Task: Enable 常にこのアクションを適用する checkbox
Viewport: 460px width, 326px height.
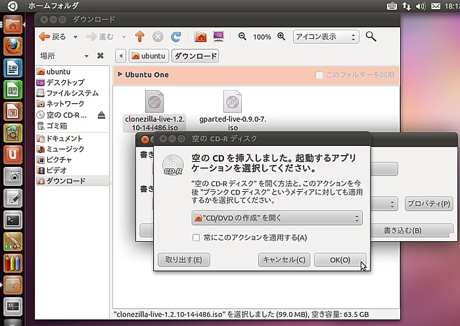Action: pyautogui.click(x=196, y=237)
